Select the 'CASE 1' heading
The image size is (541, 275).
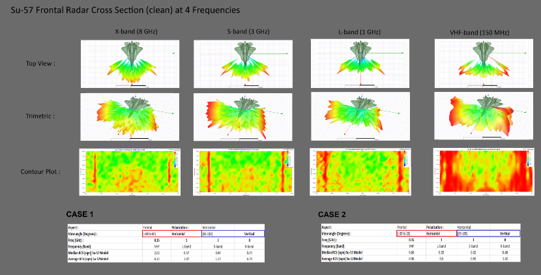(80, 214)
